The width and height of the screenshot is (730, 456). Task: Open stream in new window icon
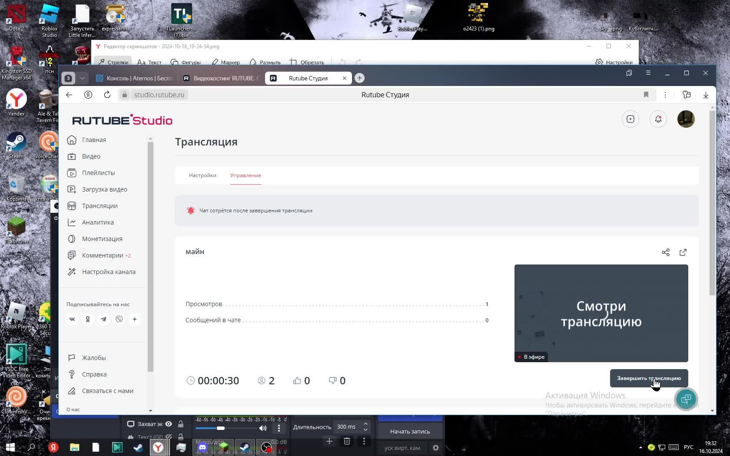pyautogui.click(x=683, y=252)
